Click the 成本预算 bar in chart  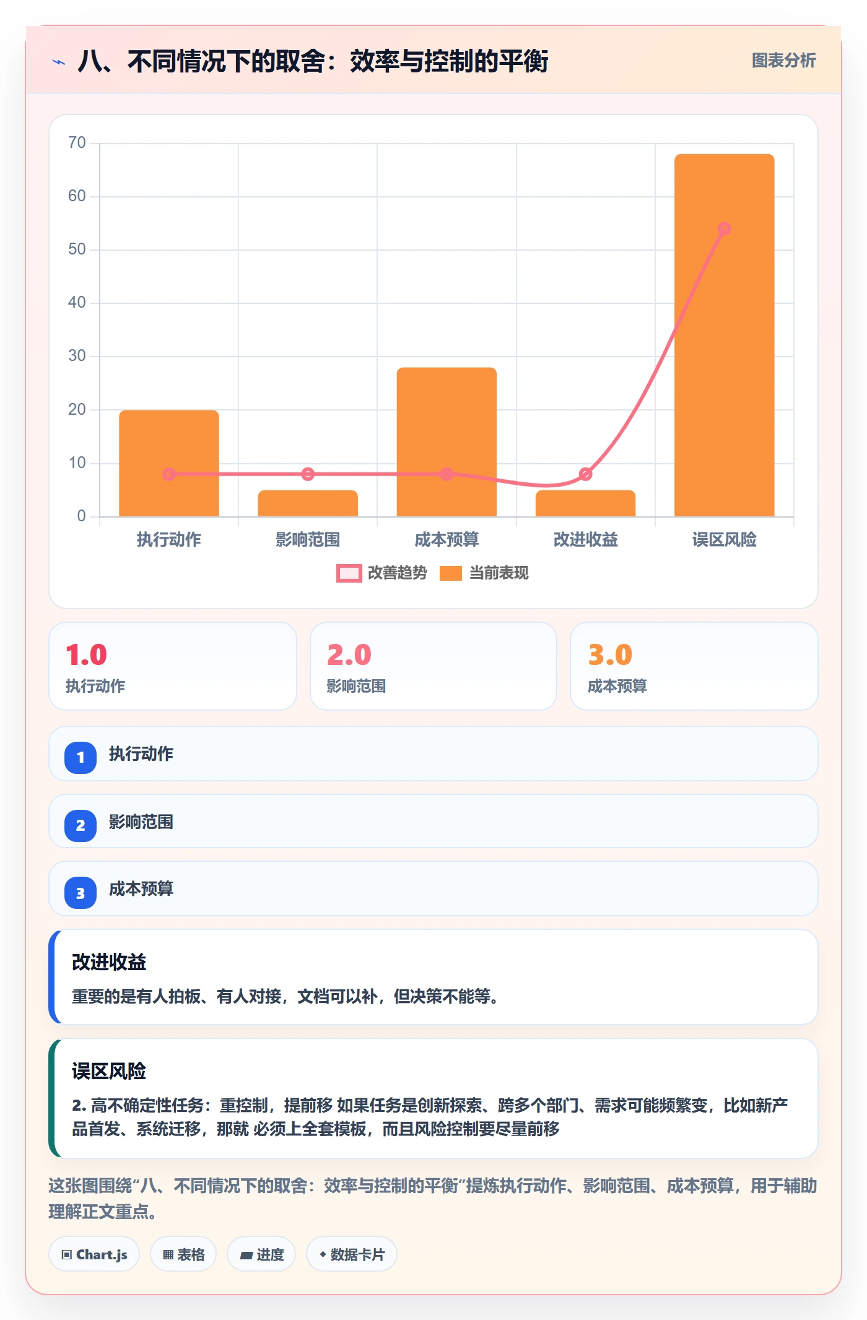(x=447, y=441)
